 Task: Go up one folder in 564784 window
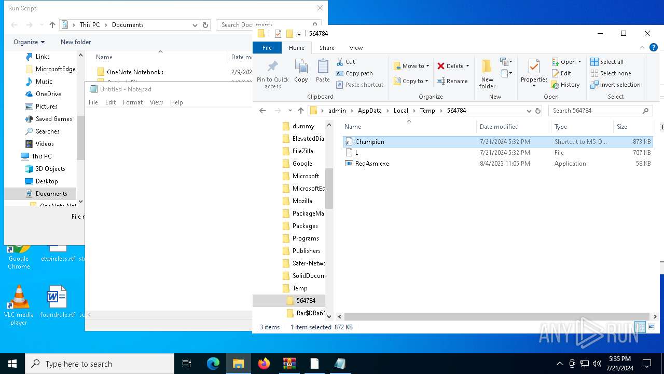(301, 111)
